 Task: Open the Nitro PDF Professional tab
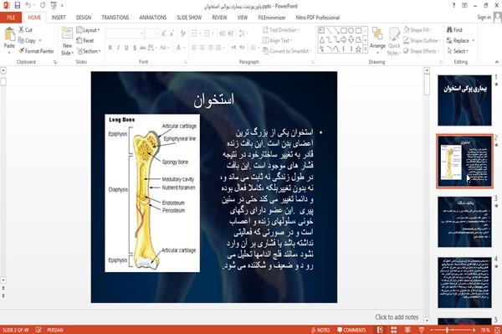318,18
